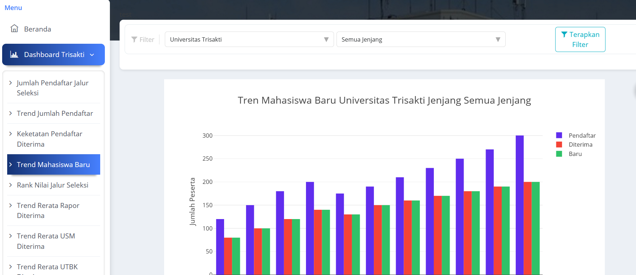Click the y-axis value 300
Screen dimensions: 636x275
208,136
